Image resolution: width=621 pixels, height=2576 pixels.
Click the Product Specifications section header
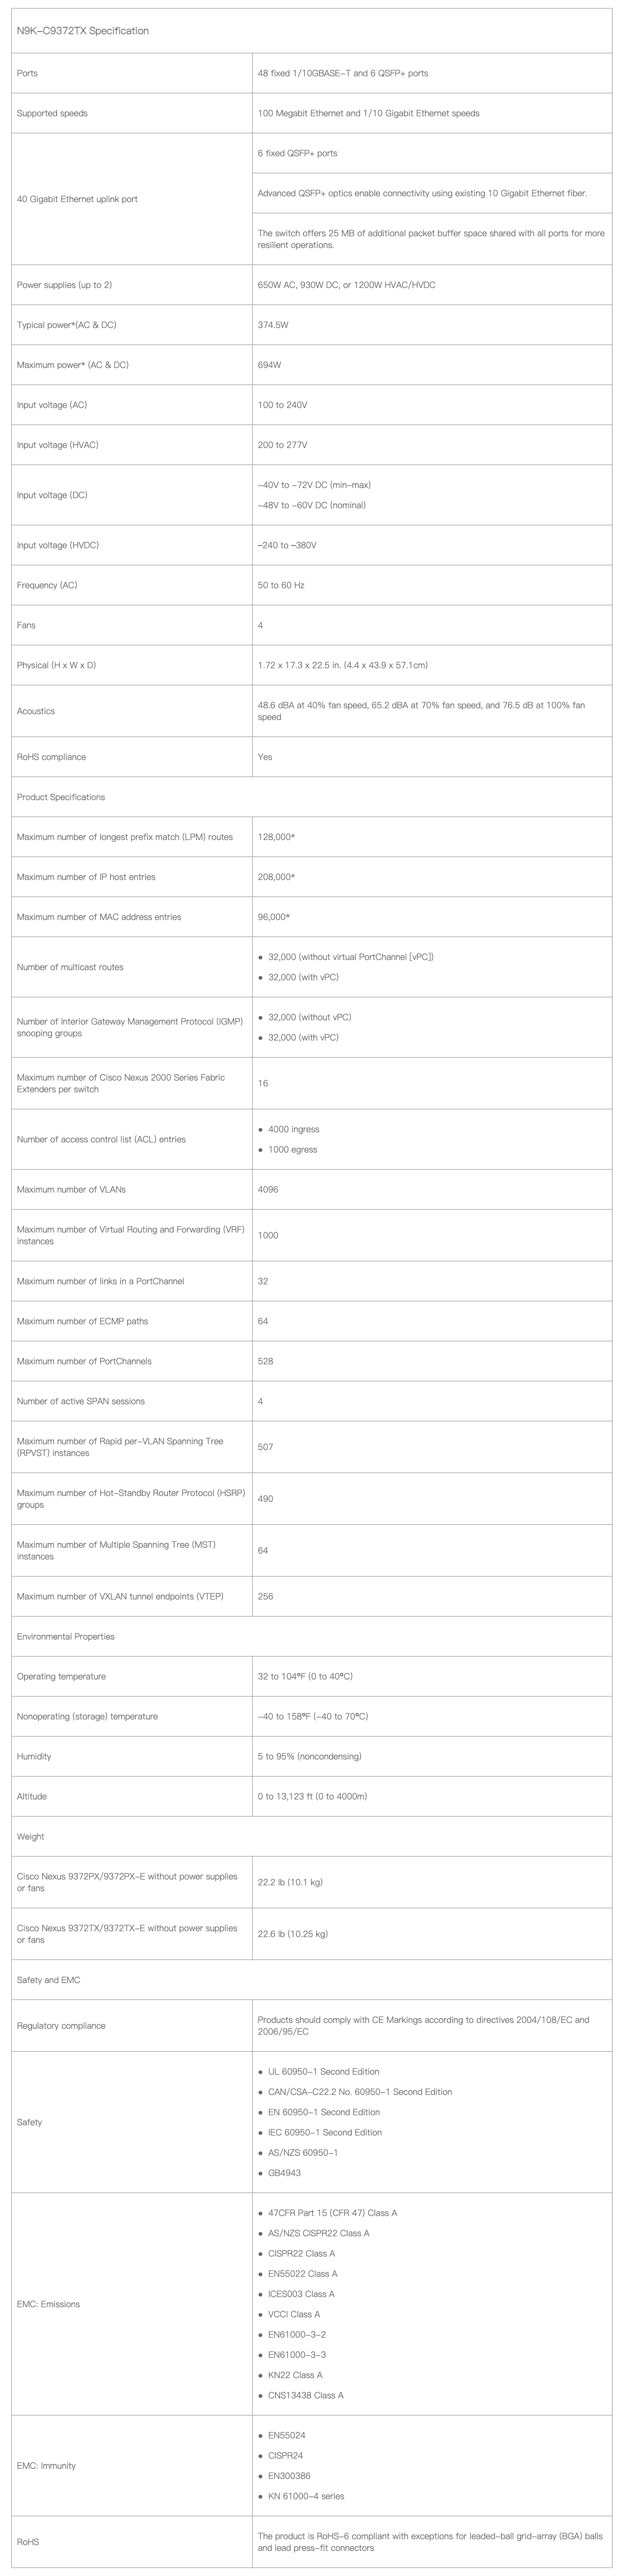[x=61, y=797]
